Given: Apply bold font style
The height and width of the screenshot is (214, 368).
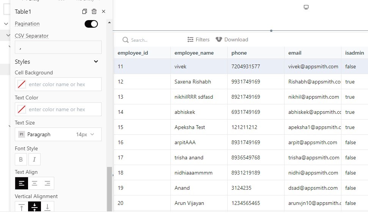Looking at the screenshot, I should pos(21,160).
